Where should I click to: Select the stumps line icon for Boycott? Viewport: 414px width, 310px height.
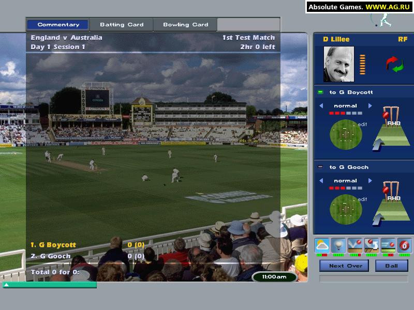tap(390, 116)
